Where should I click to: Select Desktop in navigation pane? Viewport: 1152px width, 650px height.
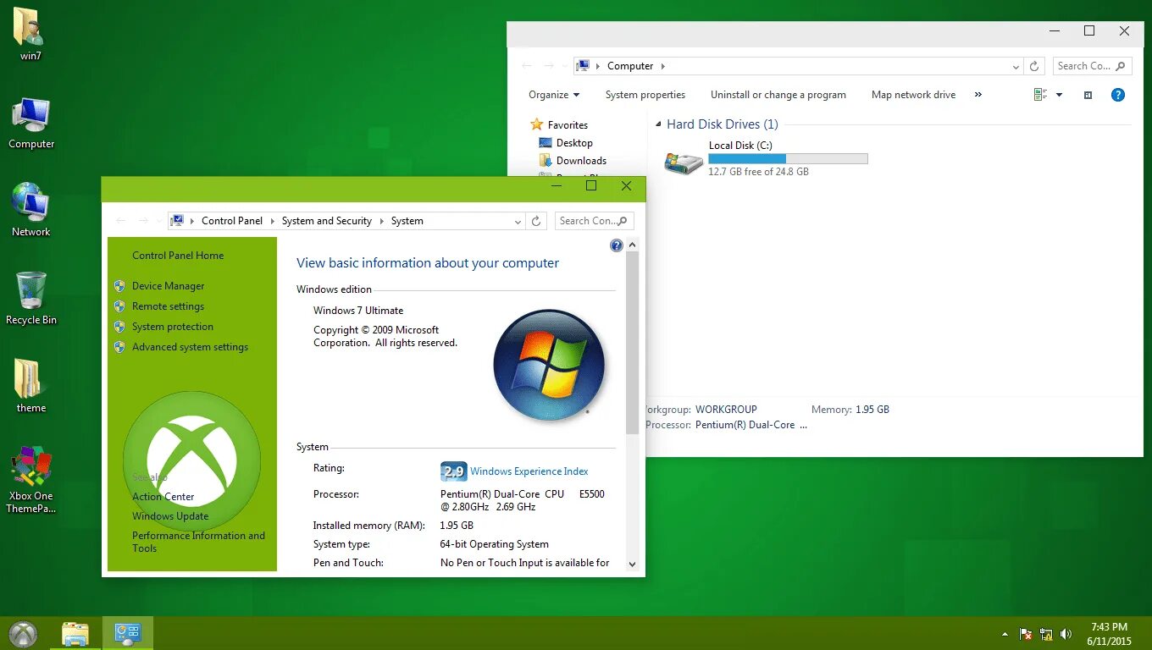(574, 143)
